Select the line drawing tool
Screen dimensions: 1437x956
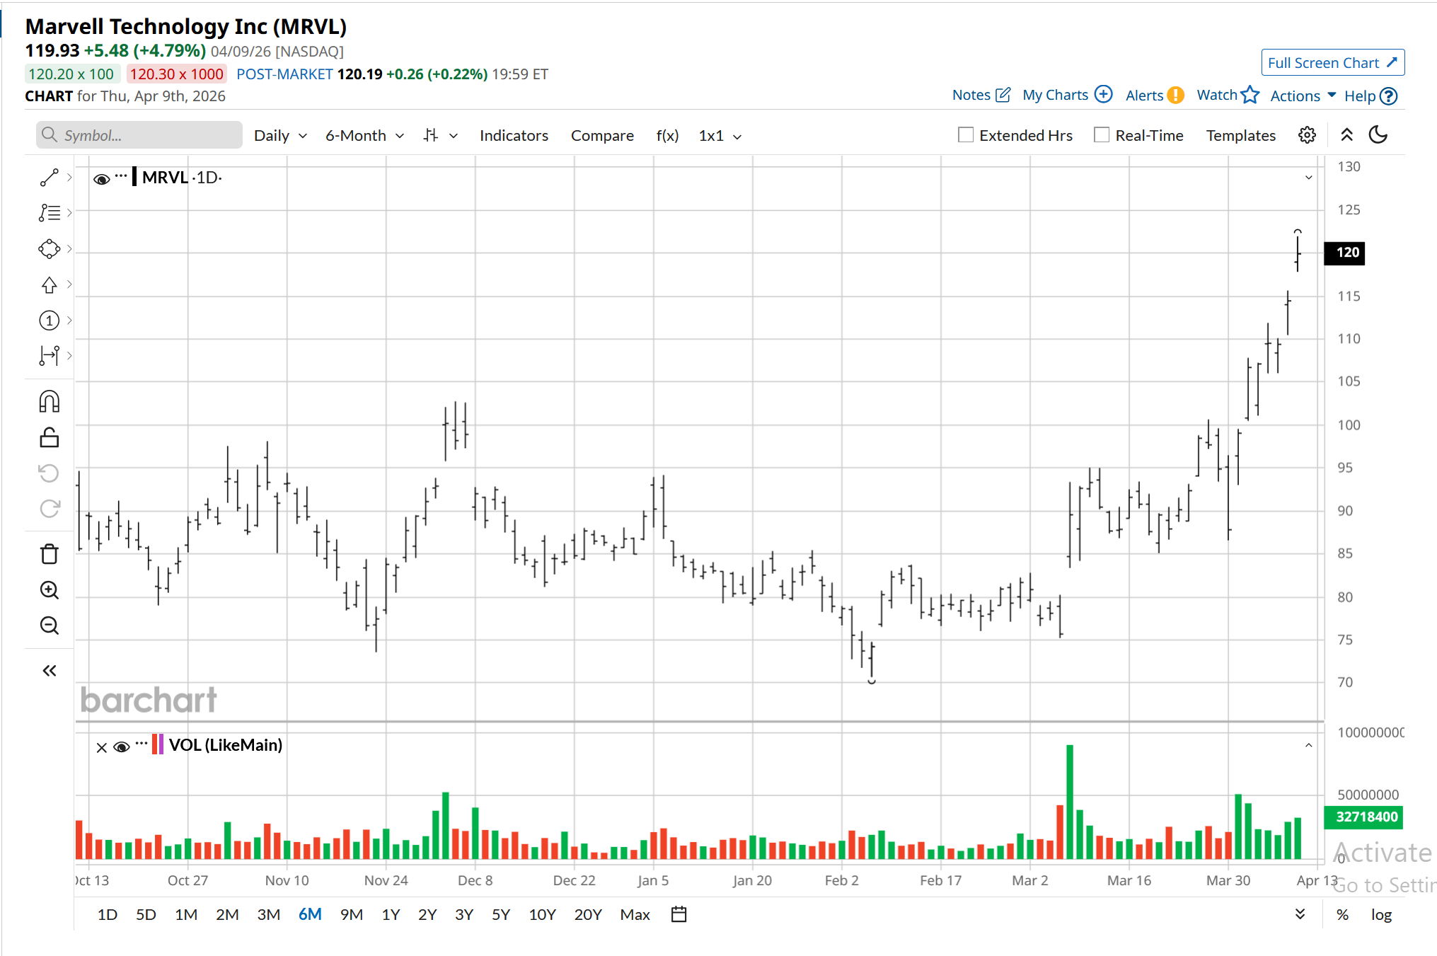pos(49,178)
